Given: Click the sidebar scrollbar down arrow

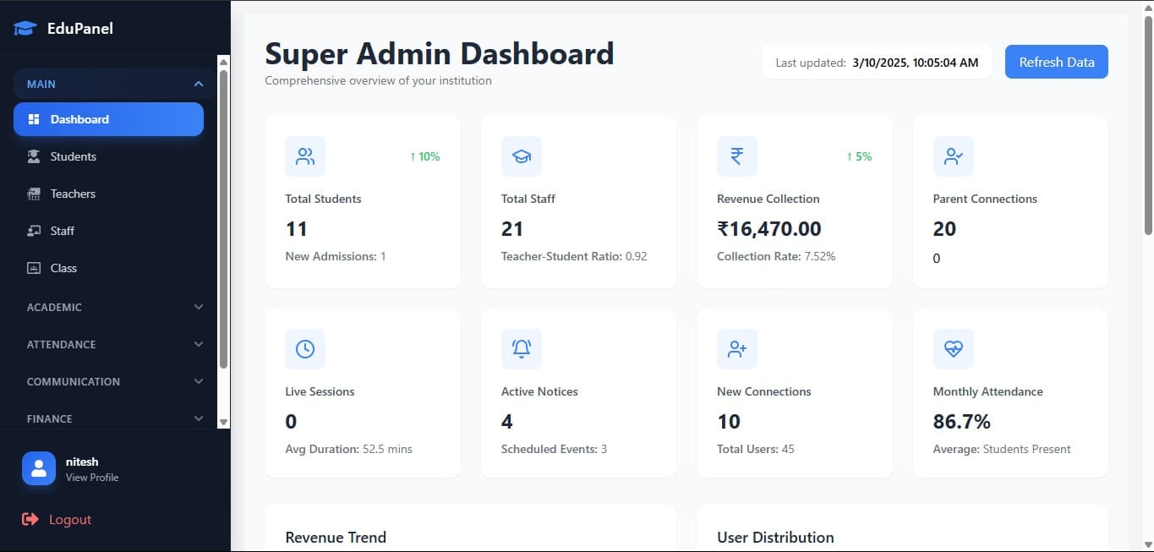Looking at the screenshot, I should tap(223, 422).
